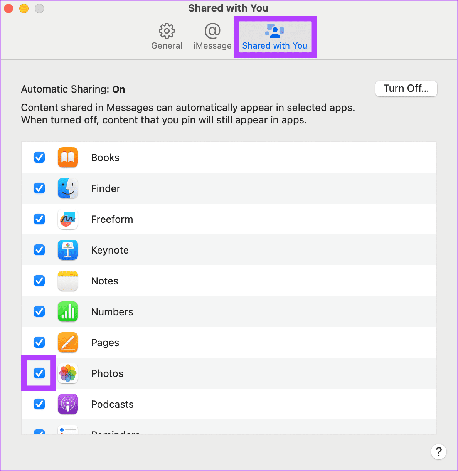Close the window with the red button
458x471 pixels.
point(8,8)
